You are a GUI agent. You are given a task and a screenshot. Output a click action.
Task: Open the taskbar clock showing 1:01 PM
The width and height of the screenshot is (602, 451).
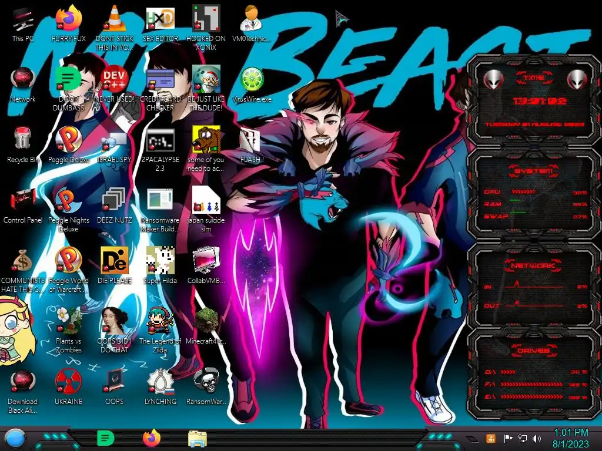tap(570, 438)
